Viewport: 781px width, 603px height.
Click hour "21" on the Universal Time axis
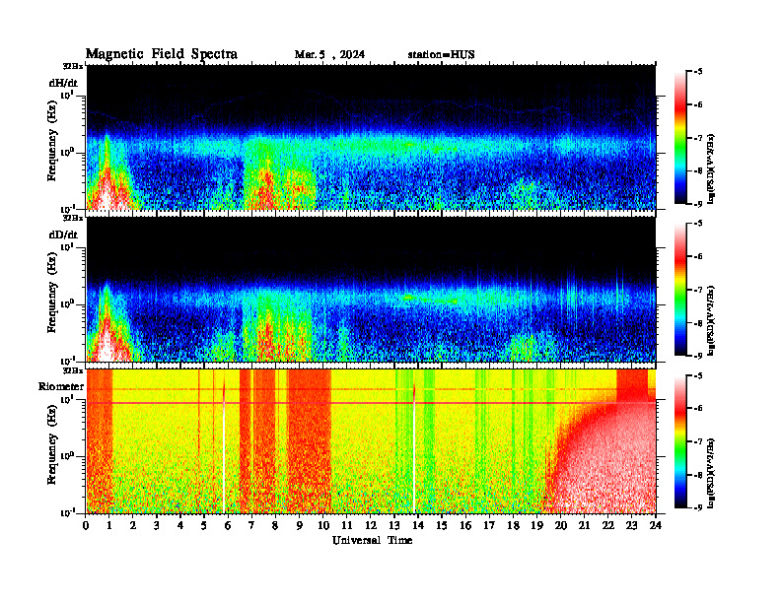click(584, 525)
